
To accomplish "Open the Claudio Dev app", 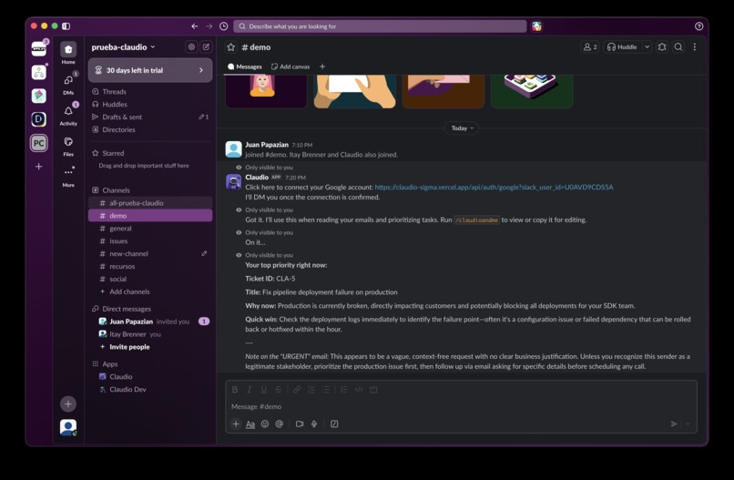I will (150, 389).
